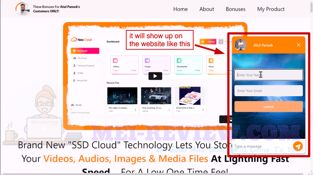The image size is (313, 175).
Task: Close the Atul Pareek chat widget
Action: click(x=298, y=45)
